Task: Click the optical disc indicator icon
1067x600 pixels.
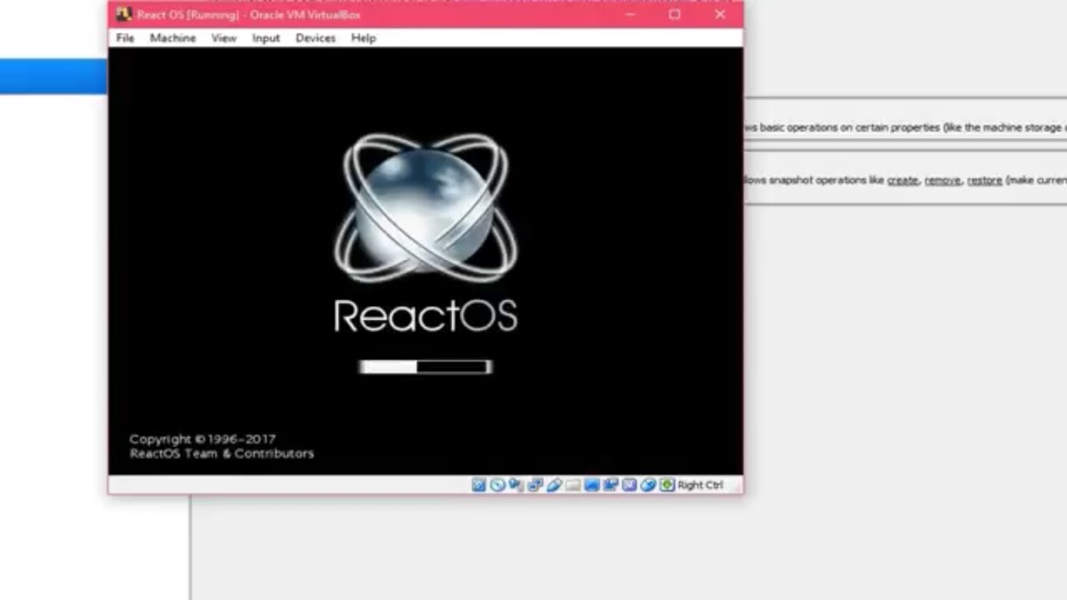Action: coord(498,485)
